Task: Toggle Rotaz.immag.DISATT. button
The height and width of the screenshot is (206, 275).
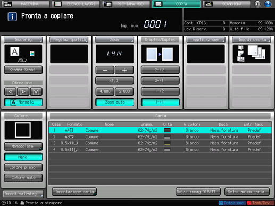Action: (x=198, y=192)
